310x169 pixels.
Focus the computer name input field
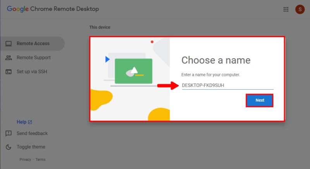coord(227,85)
